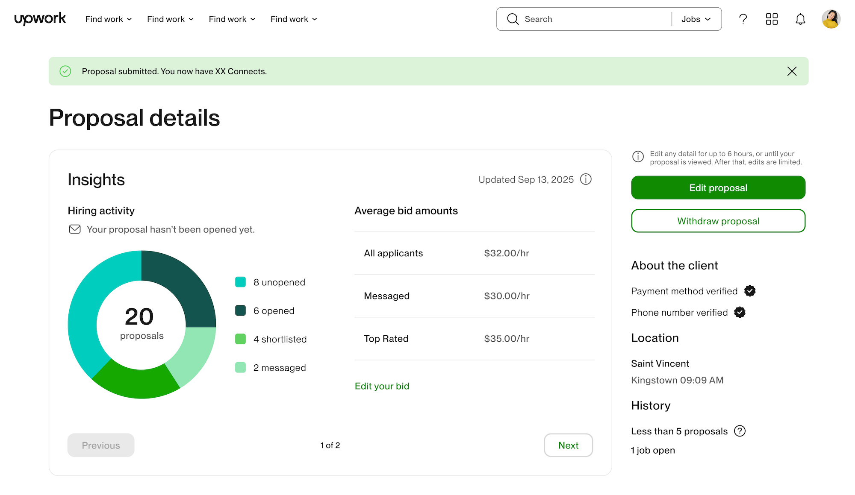Click the search magnifier icon
The image size is (855, 495).
(x=513, y=19)
